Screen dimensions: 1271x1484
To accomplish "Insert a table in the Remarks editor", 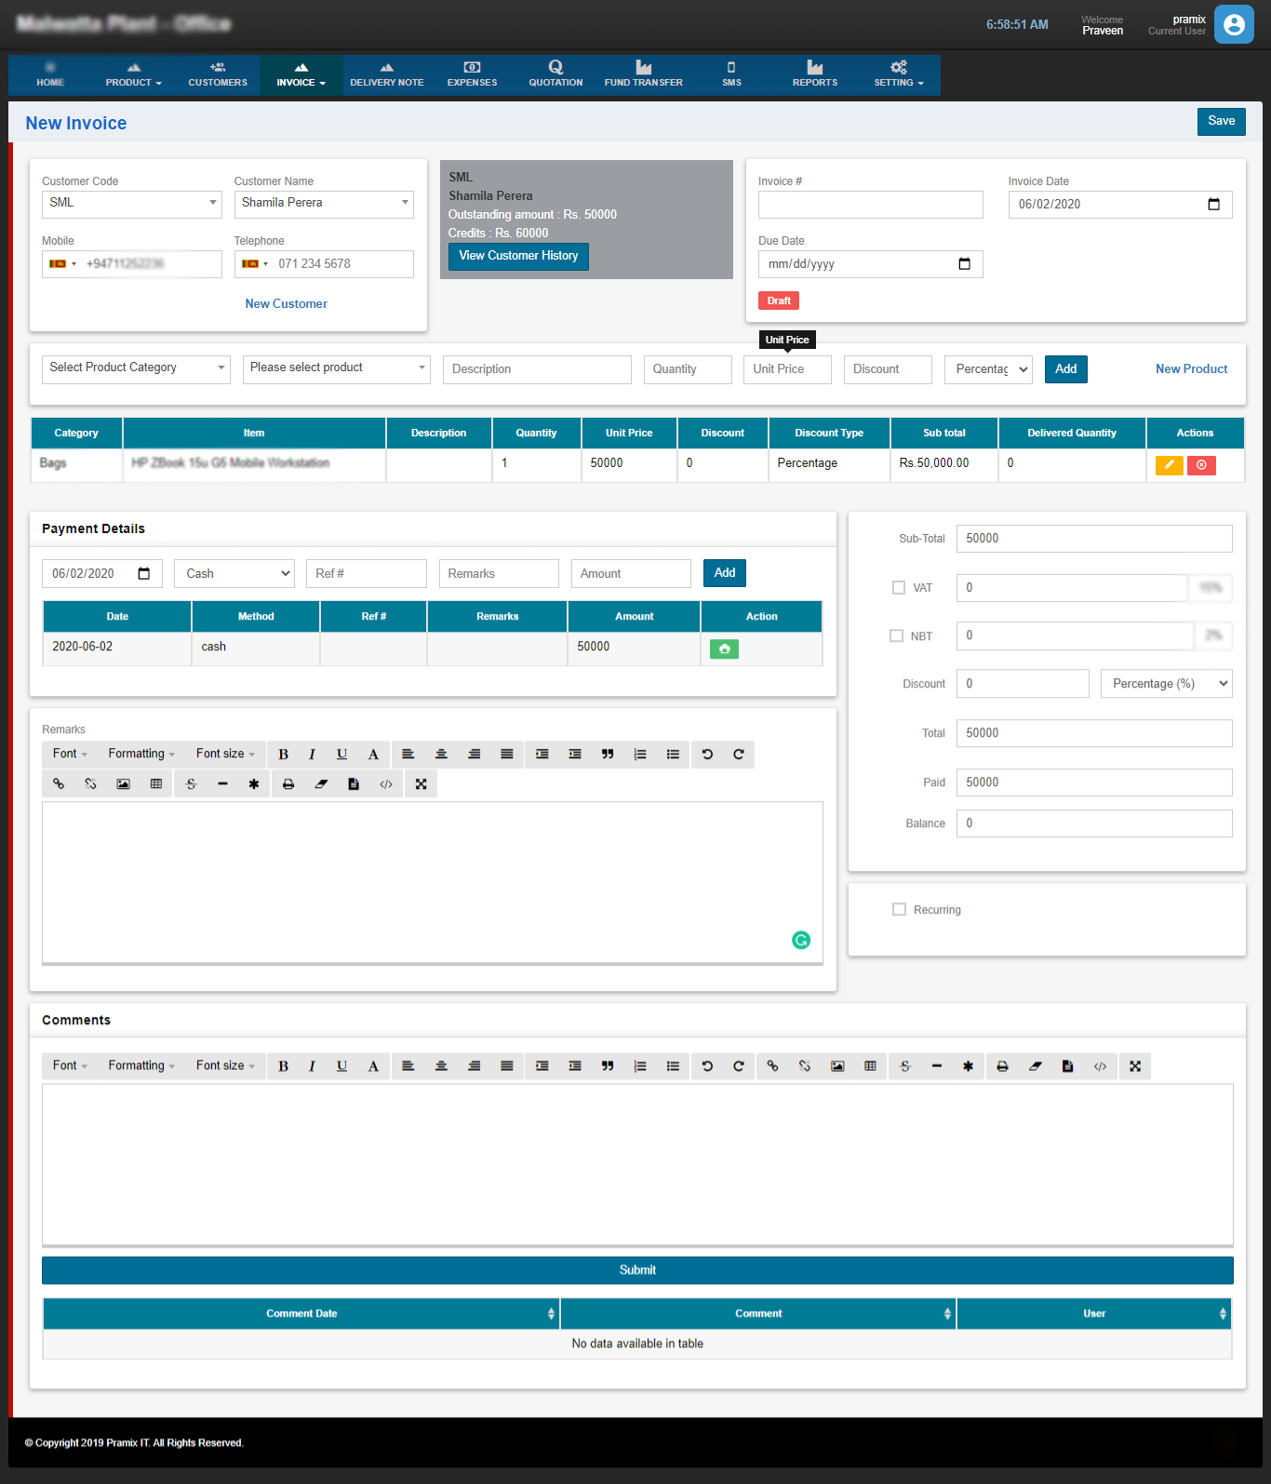I will (156, 784).
